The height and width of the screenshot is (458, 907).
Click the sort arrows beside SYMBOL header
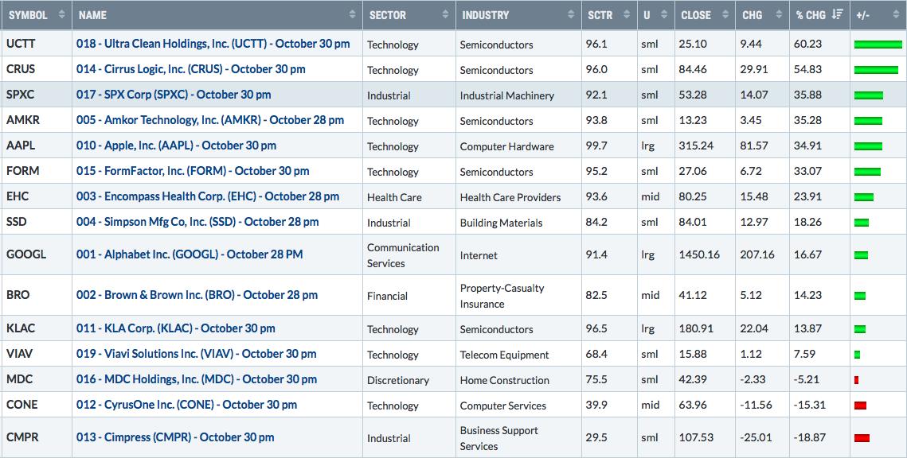[x=62, y=15]
